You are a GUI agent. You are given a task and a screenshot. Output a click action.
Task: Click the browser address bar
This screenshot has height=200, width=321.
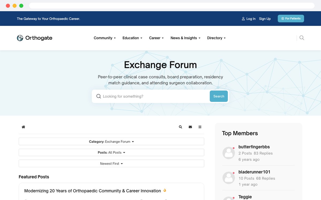(x=172, y=6)
